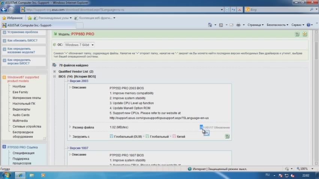Open Internet Explorer from the taskbar
Screen dimensions: 319x179
point(20,175)
